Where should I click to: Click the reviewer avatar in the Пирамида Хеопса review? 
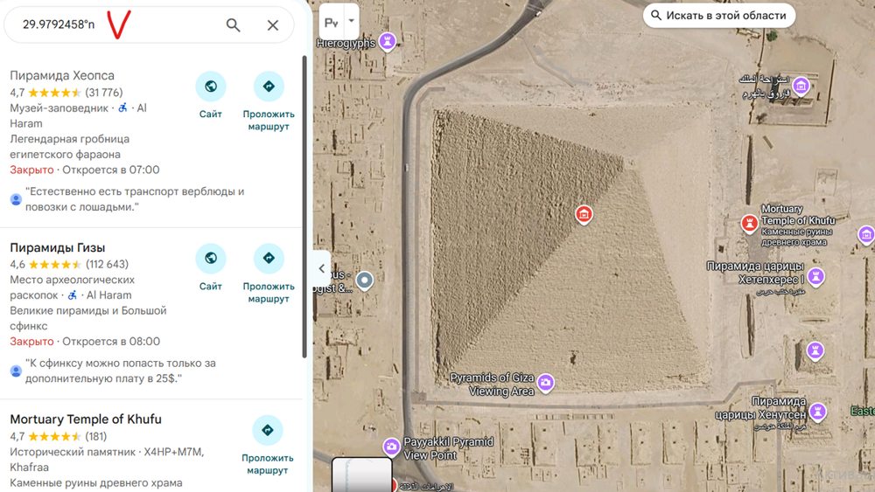pos(16,199)
